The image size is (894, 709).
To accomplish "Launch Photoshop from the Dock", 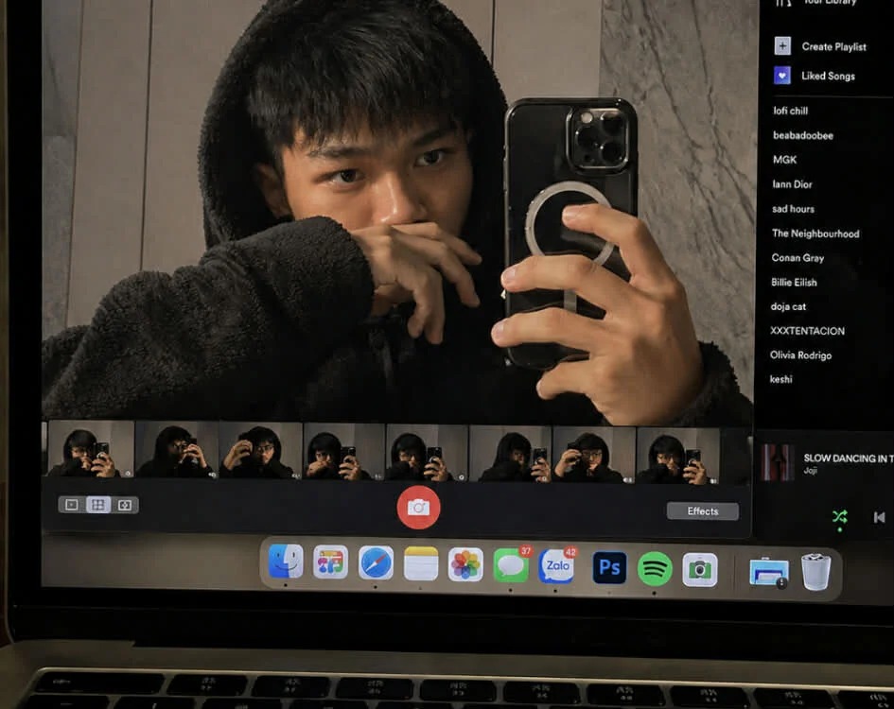I will pyautogui.click(x=609, y=567).
